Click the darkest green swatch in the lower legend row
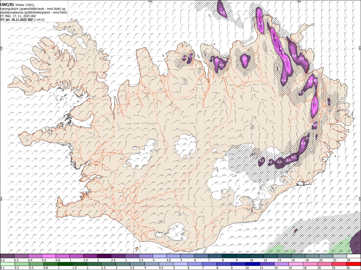The image size is (361, 270). tap(65, 264)
